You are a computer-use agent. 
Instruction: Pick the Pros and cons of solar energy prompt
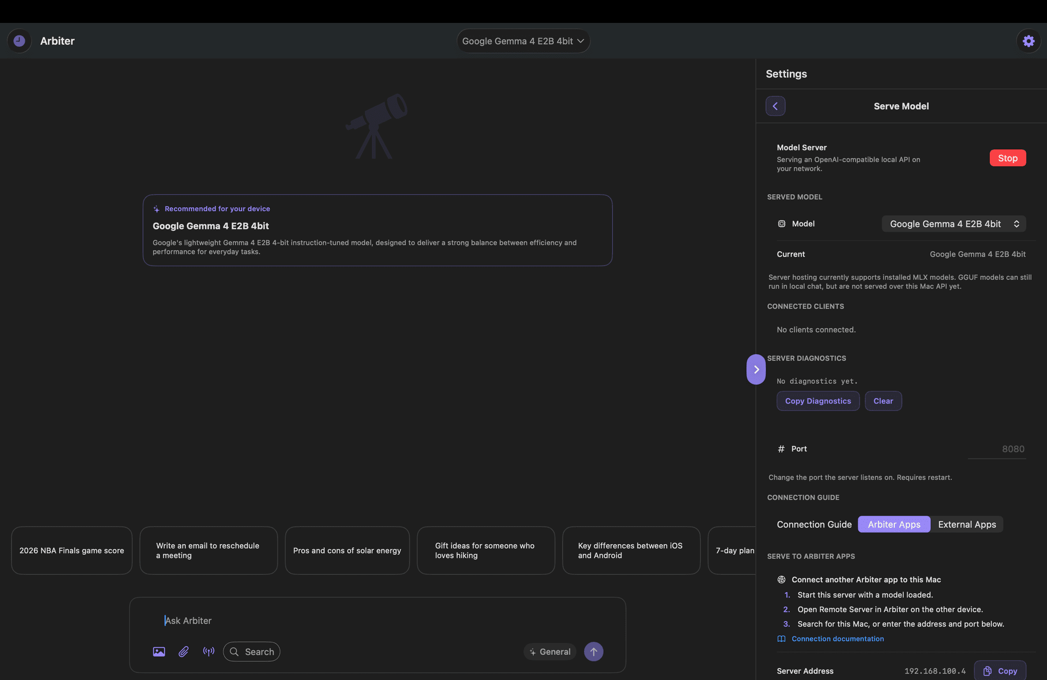[x=347, y=550]
